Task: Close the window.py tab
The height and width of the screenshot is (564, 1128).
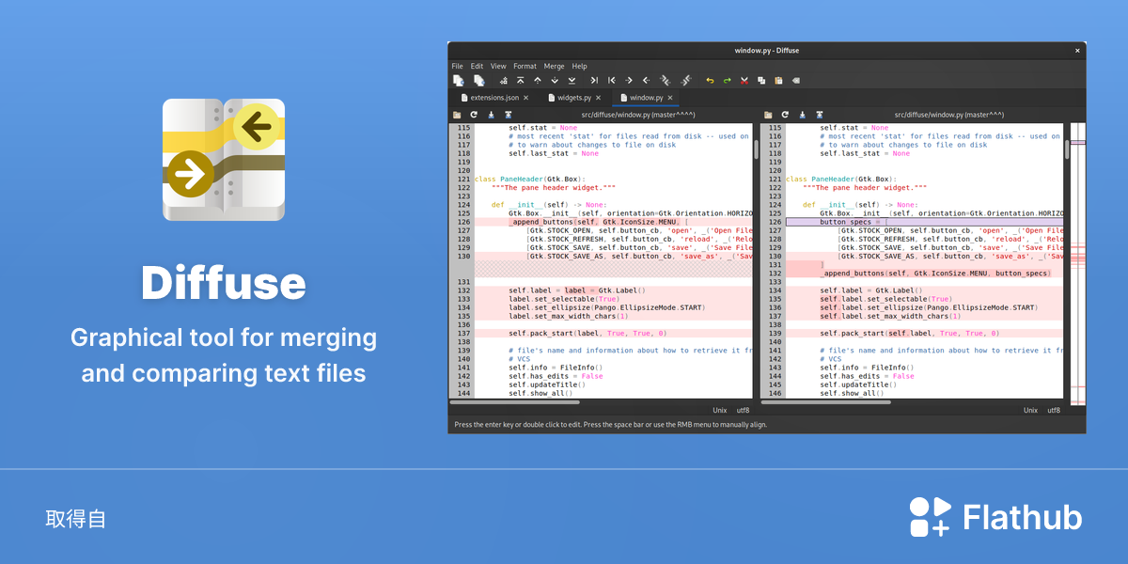Action: pos(670,98)
